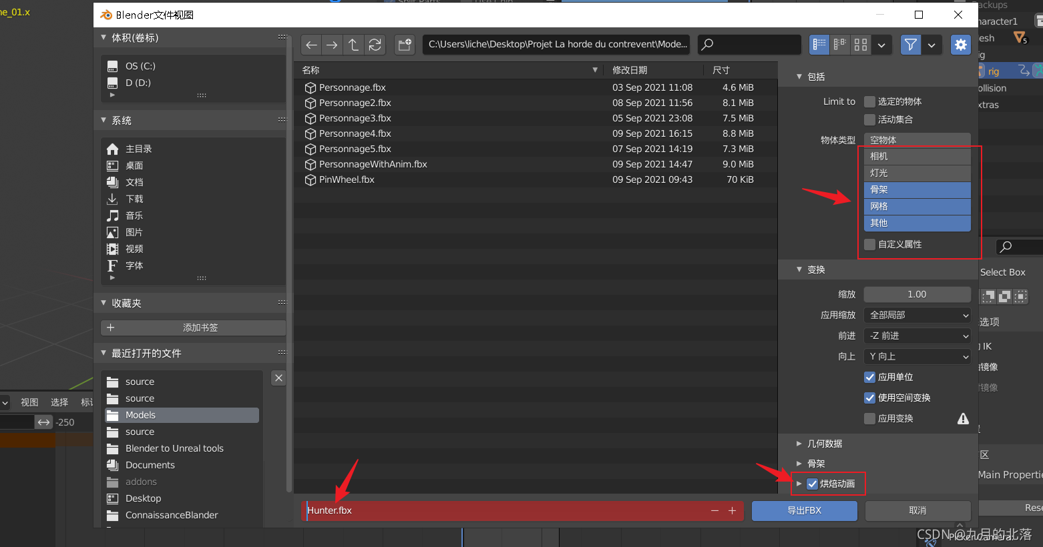Open display settings dropdown arrow
Viewport: 1043px width, 547px height.
(881, 45)
